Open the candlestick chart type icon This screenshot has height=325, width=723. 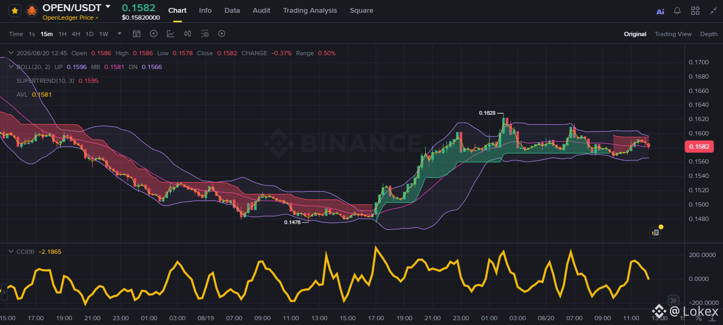coord(188,33)
